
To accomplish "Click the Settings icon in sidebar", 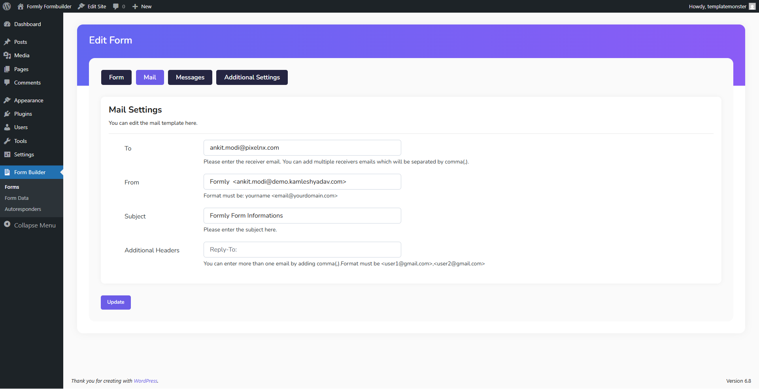I will click(x=7, y=154).
